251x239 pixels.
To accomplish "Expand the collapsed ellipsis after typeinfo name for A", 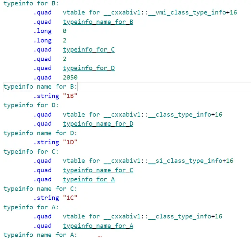I will (x=100, y=236).
